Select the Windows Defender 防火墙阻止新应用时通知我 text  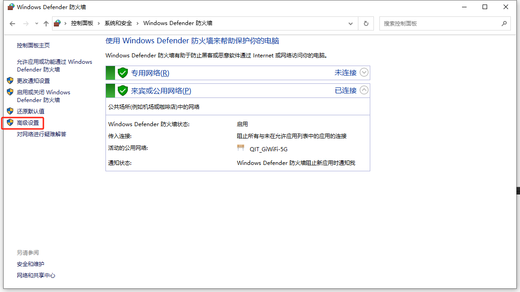point(296,163)
